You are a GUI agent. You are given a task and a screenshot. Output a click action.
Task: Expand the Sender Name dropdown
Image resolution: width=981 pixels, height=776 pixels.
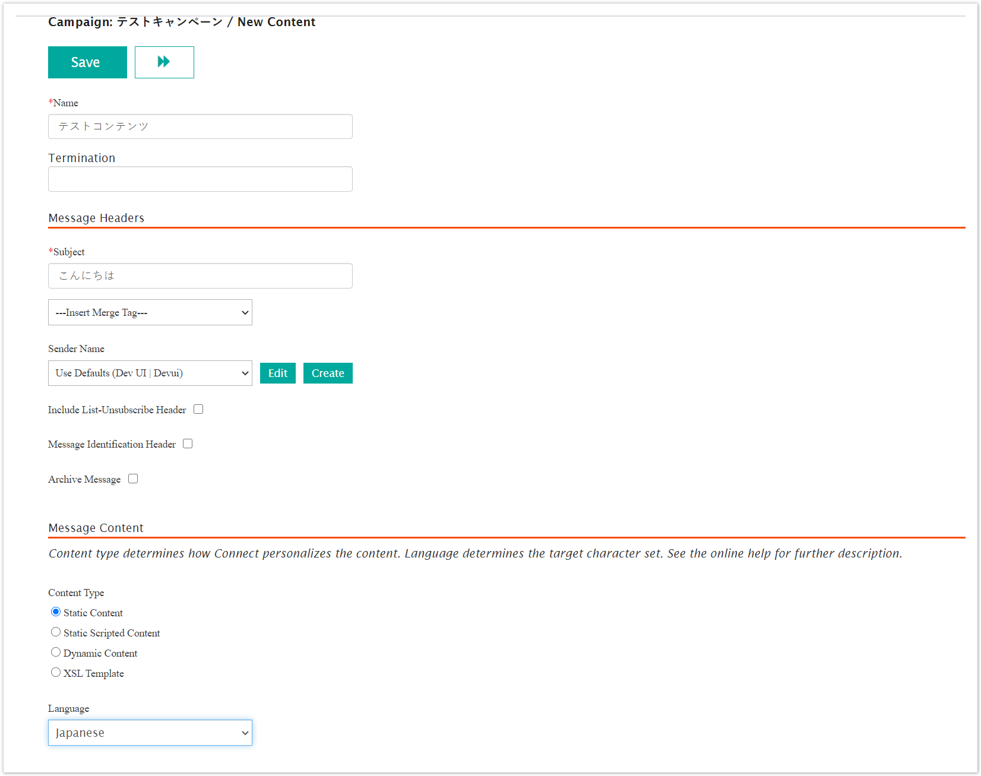[x=150, y=373]
